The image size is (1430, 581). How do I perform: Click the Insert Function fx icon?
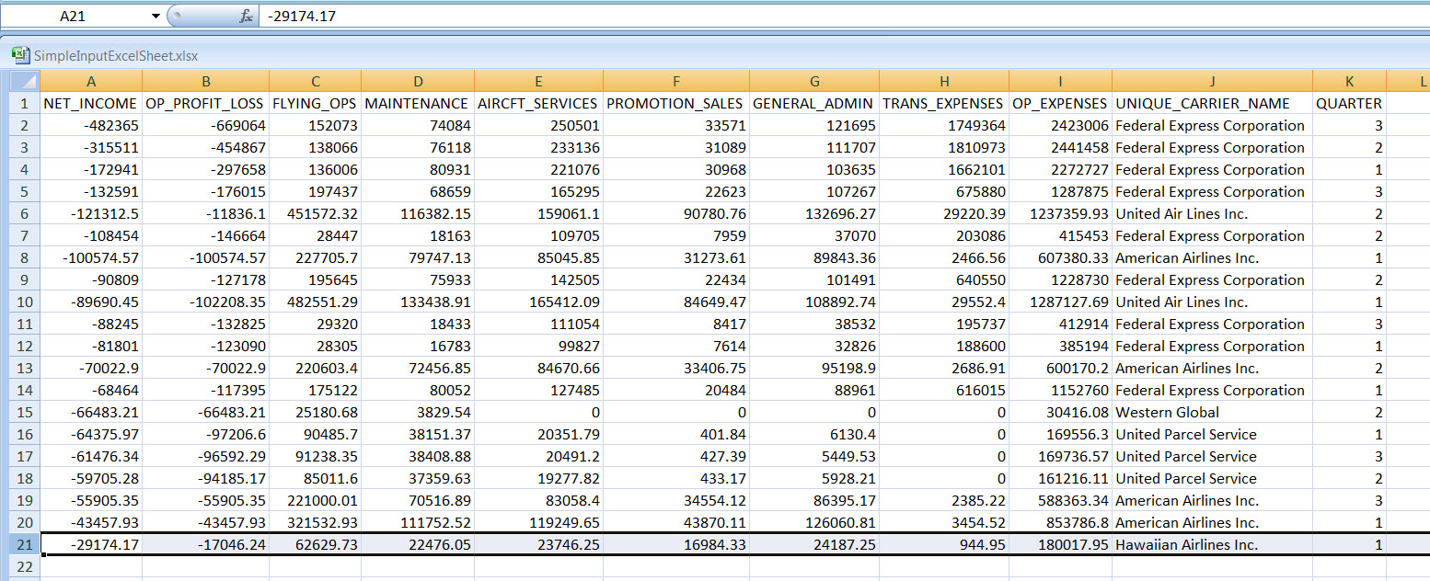click(246, 17)
